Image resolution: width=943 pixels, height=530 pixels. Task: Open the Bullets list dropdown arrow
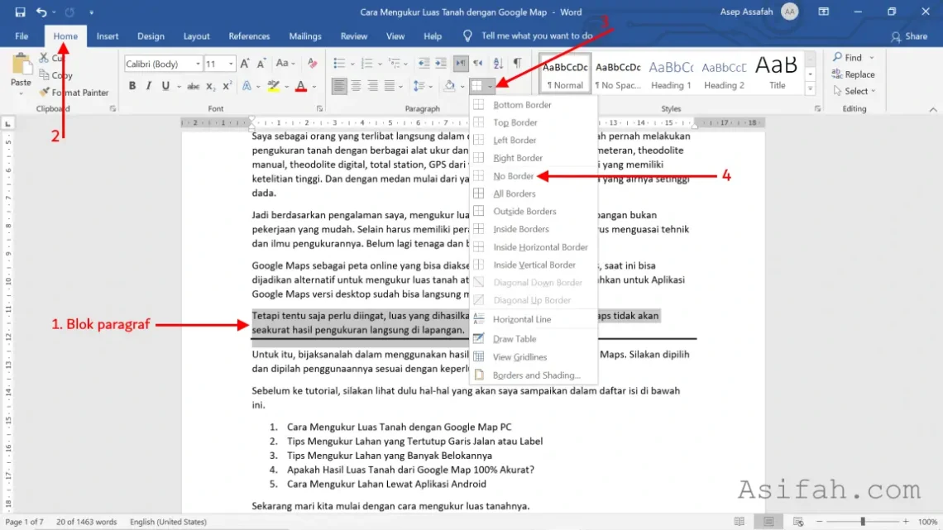click(352, 64)
